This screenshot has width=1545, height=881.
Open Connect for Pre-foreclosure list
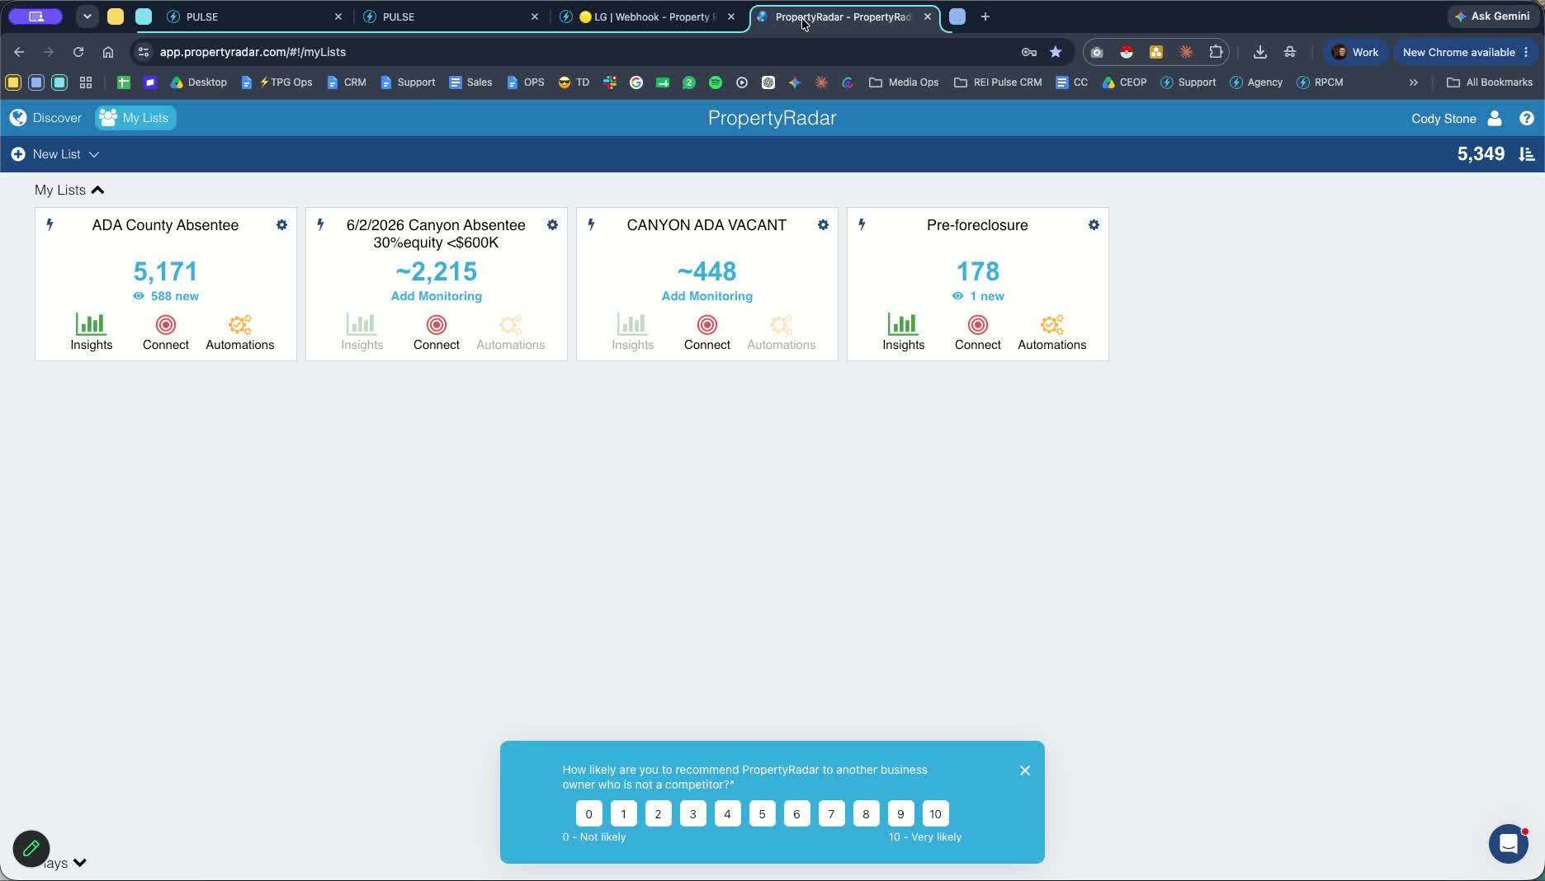[978, 332]
